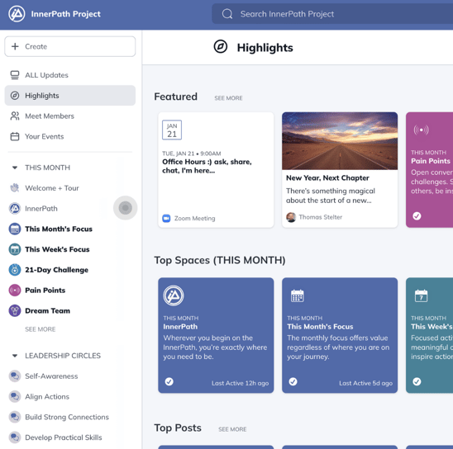Viewport: 453px width, 449px height.
Task: Click the Dream Team purple icon
Action: [x=15, y=311]
